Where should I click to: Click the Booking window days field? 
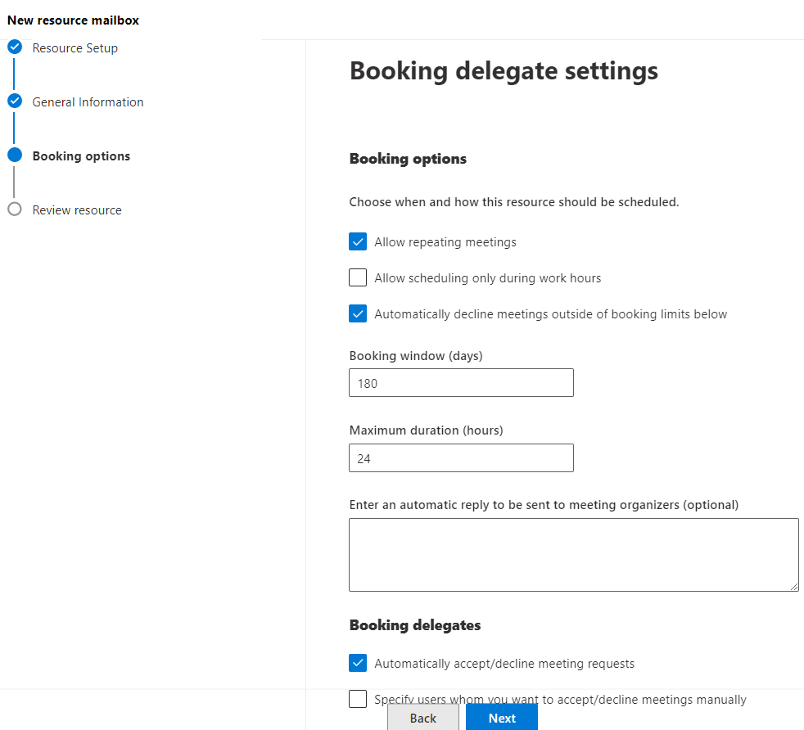[461, 383]
